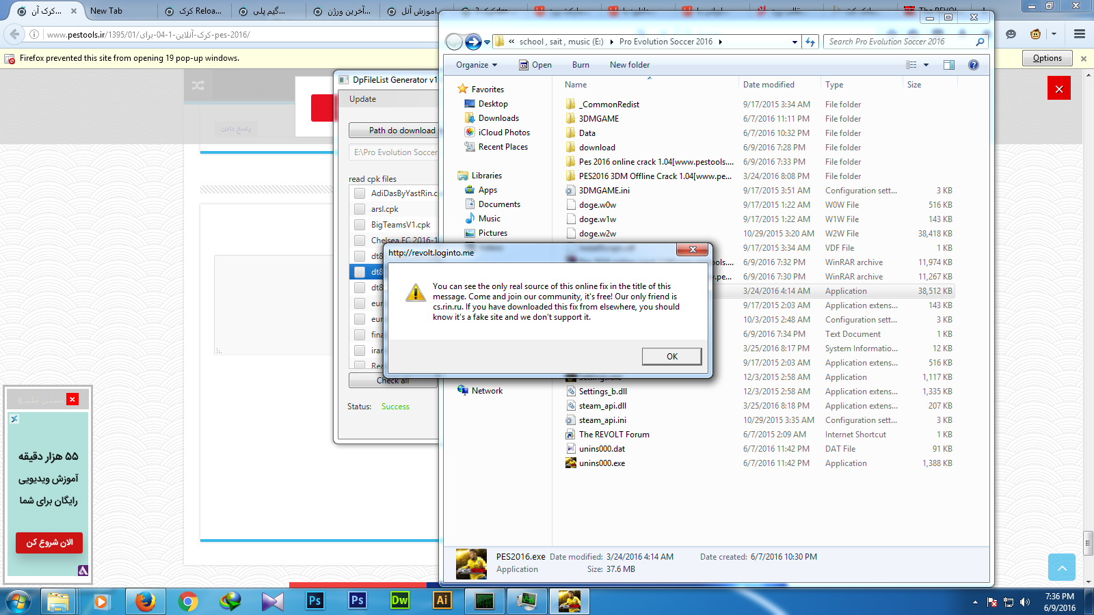
Task: Click the Explorer Forward navigation arrow
Action: pos(473,42)
